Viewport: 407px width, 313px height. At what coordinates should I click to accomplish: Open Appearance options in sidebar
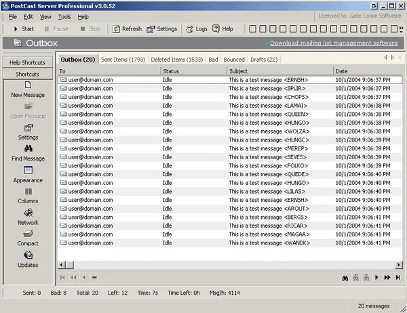[x=28, y=175]
